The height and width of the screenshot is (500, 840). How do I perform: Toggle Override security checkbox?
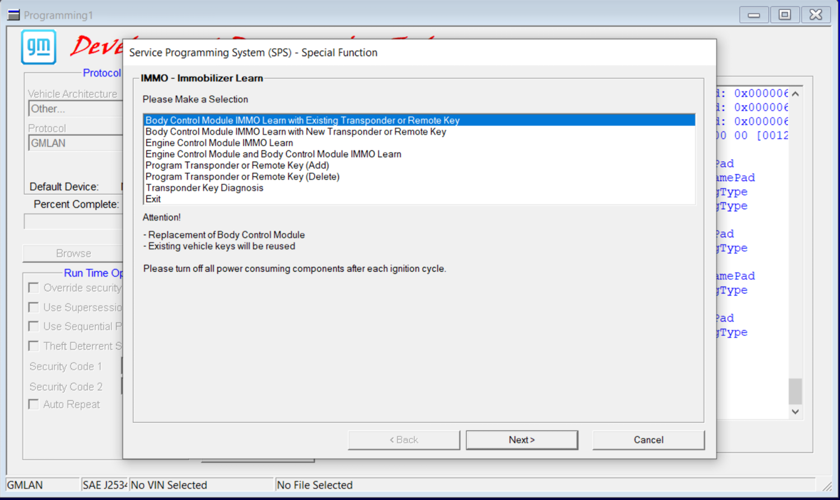coord(34,287)
